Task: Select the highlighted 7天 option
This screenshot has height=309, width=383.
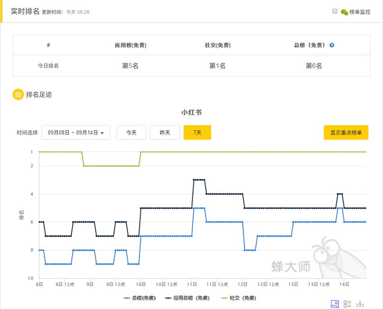Action: pos(197,132)
